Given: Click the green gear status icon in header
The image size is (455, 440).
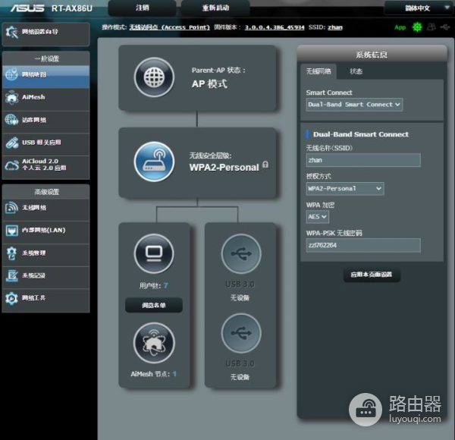Looking at the screenshot, I should pos(416,27).
